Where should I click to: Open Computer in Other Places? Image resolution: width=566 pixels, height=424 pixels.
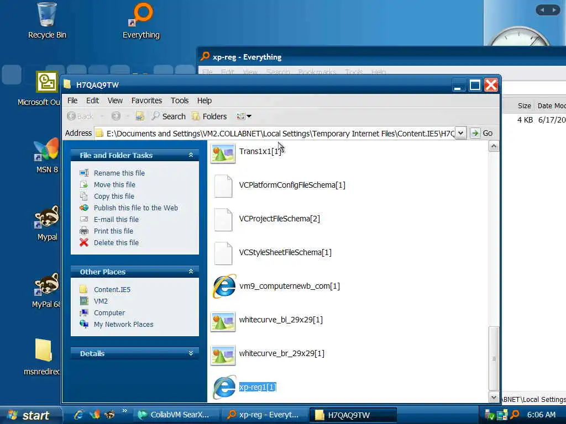click(x=109, y=312)
